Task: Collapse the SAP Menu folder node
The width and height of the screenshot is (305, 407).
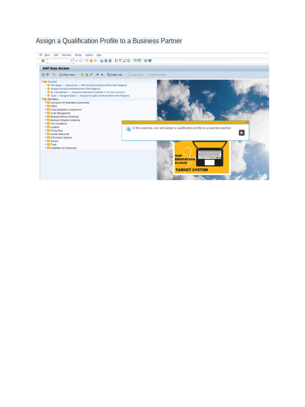Action: (42, 99)
